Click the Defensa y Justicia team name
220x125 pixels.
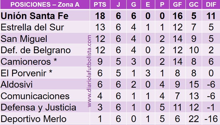(38, 108)
